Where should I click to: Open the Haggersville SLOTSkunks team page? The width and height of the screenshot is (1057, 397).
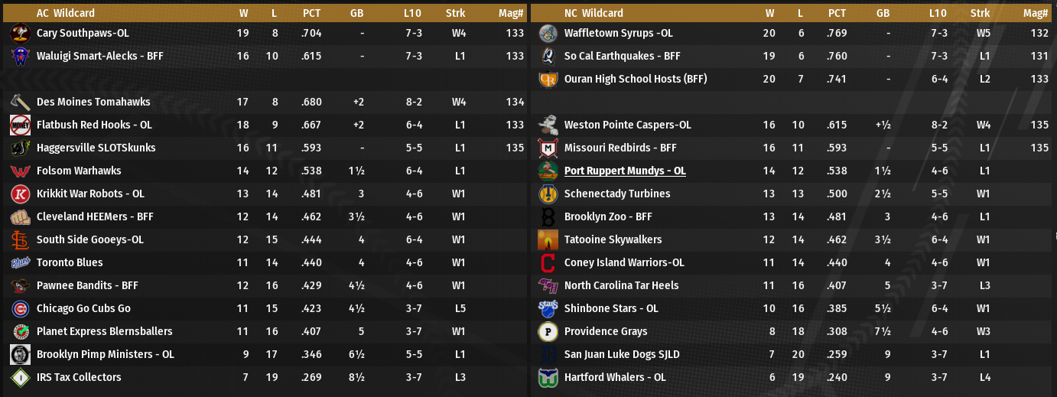[96, 148]
